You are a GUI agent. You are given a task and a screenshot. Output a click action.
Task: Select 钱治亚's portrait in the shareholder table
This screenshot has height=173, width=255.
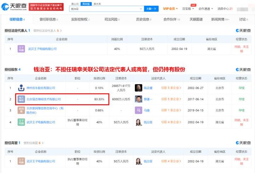pos(138,122)
